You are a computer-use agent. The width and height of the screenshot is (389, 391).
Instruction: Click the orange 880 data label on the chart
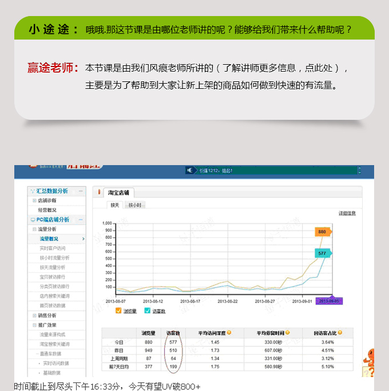[323, 232]
